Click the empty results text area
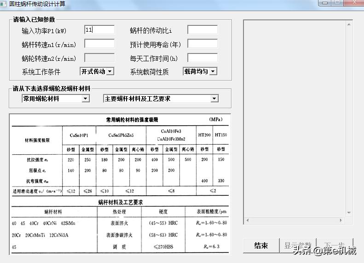This screenshot has height=263, width=364. click(x=295, y=118)
